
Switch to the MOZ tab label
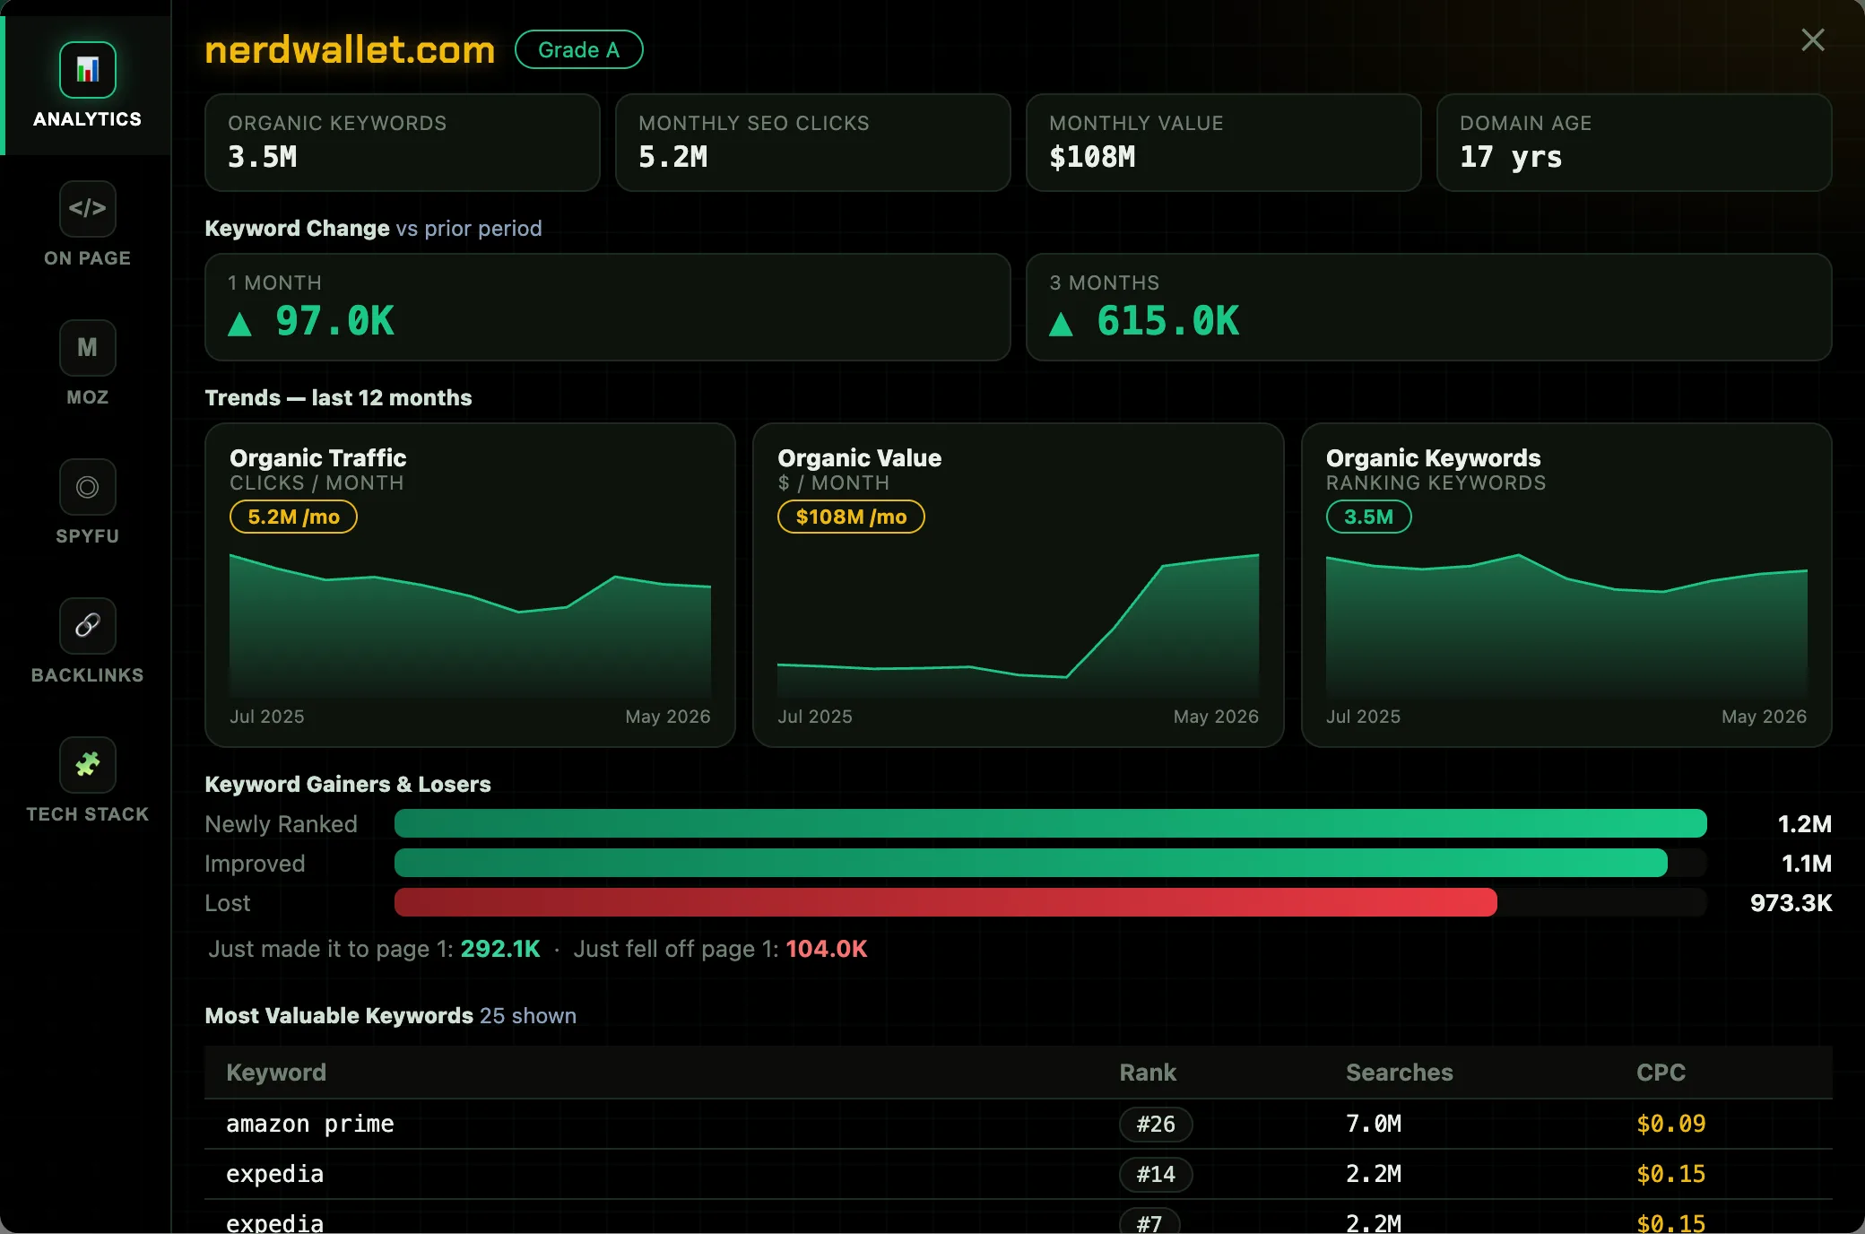pyautogui.click(x=88, y=397)
